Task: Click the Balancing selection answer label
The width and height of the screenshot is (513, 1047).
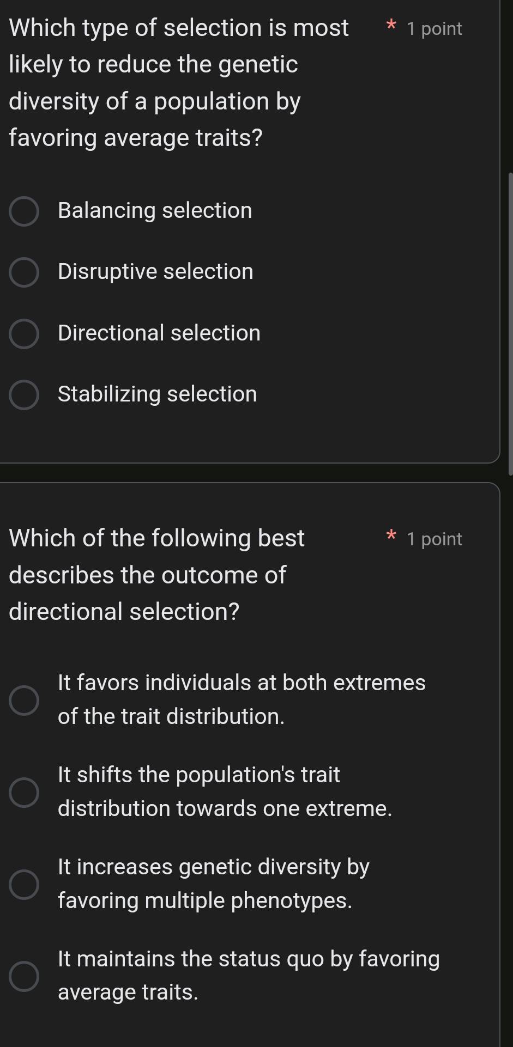Action: click(154, 211)
